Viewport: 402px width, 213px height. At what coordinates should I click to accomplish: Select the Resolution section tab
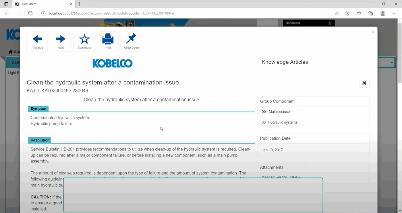(x=40, y=140)
